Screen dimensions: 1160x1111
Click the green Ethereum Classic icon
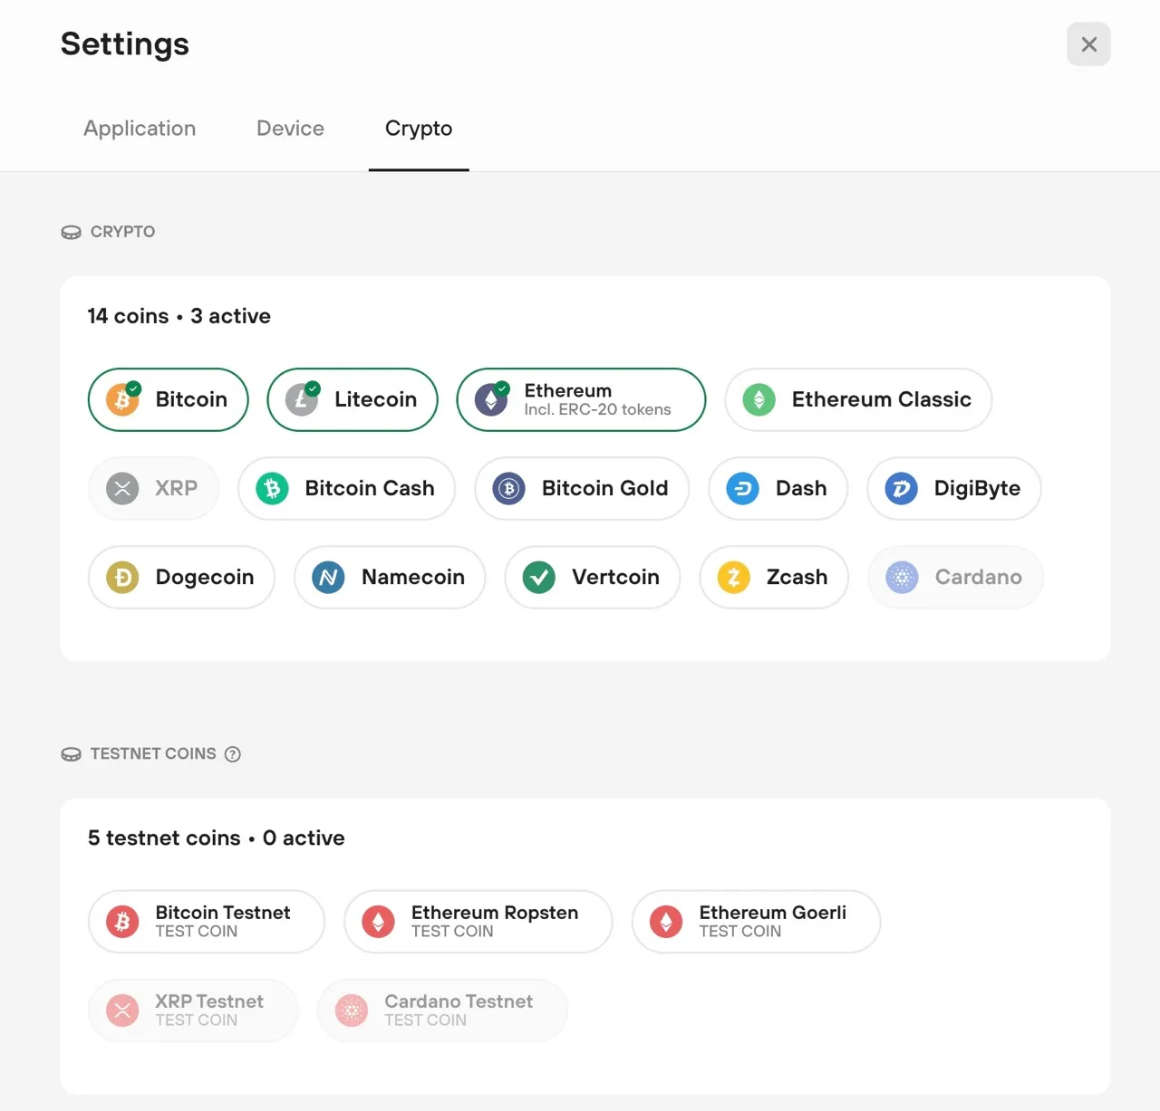(759, 399)
